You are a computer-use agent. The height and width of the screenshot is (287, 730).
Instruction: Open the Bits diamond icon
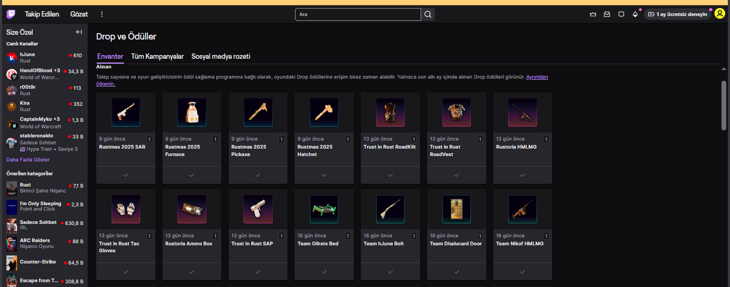click(635, 14)
